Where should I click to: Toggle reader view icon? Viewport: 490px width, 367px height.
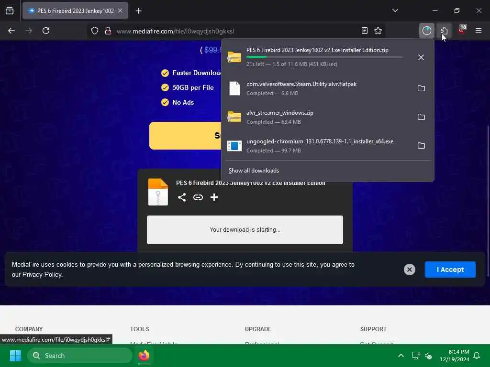click(x=364, y=31)
